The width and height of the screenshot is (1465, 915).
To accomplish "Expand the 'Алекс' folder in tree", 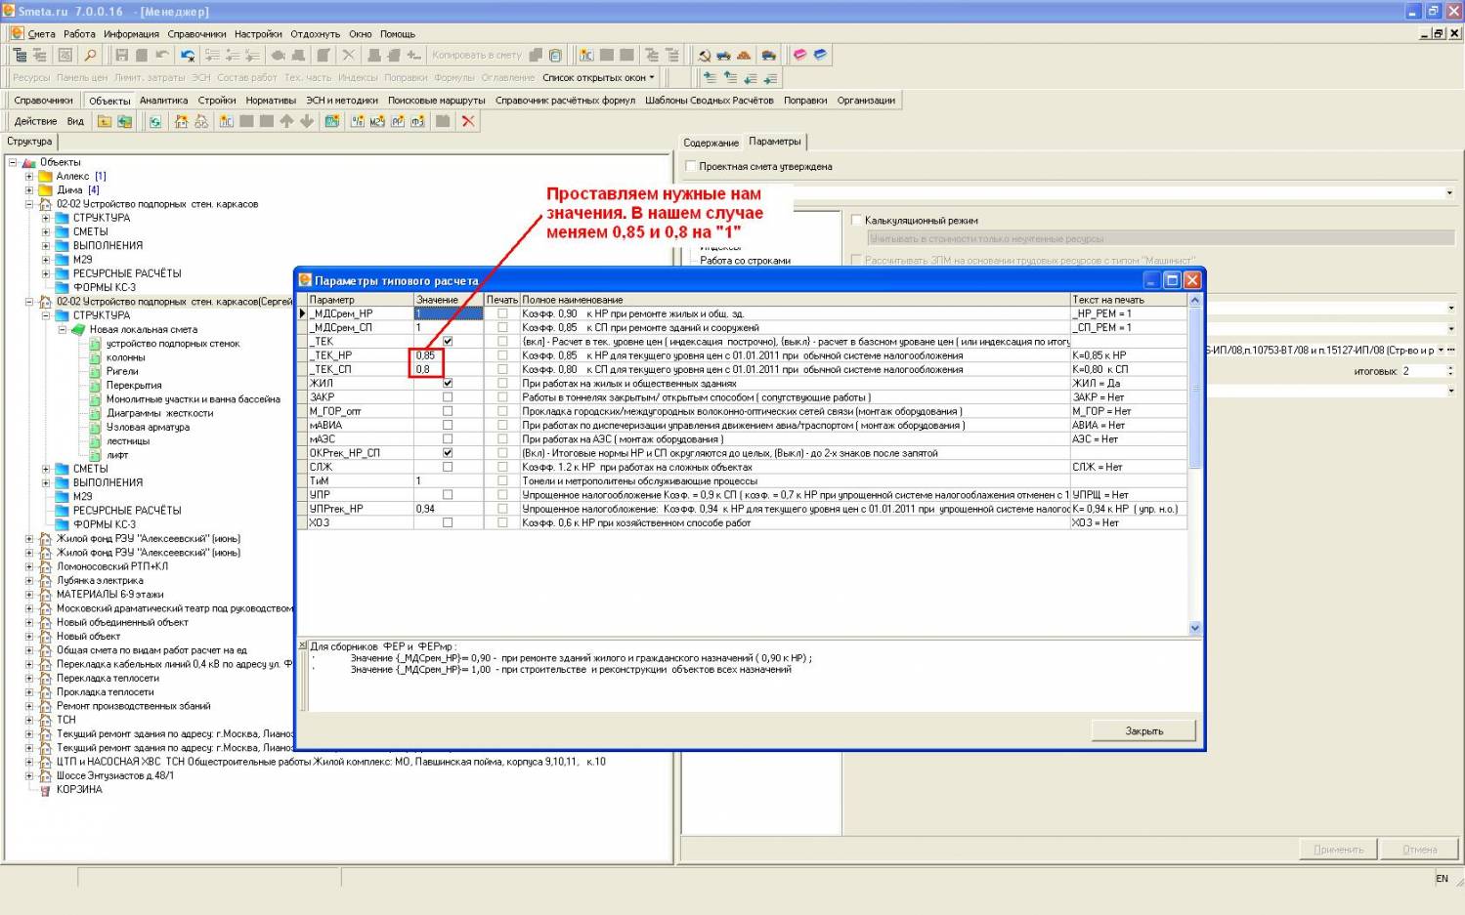I will pyautogui.click(x=29, y=177).
